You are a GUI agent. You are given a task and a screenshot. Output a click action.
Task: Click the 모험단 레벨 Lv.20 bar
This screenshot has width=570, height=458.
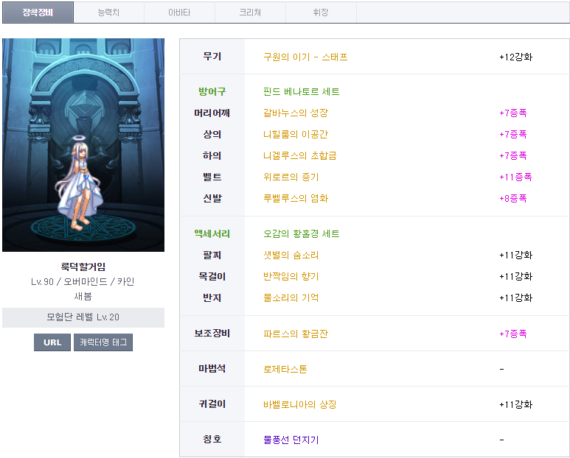point(83,317)
